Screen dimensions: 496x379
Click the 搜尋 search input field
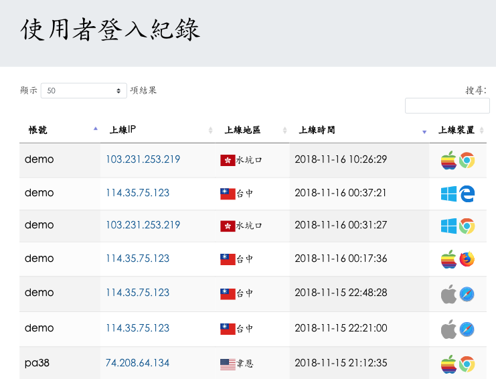click(x=447, y=106)
